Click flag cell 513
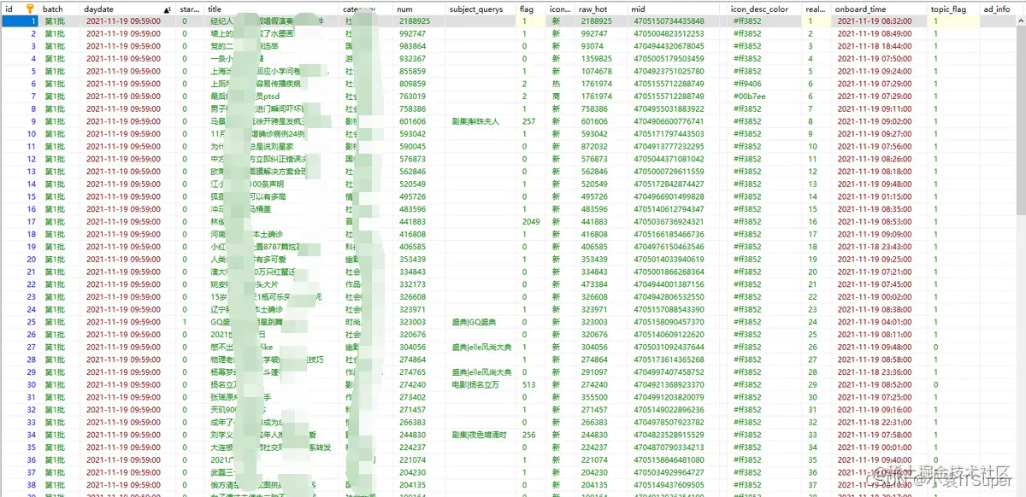Image resolution: width=1026 pixels, height=497 pixels. click(528, 384)
